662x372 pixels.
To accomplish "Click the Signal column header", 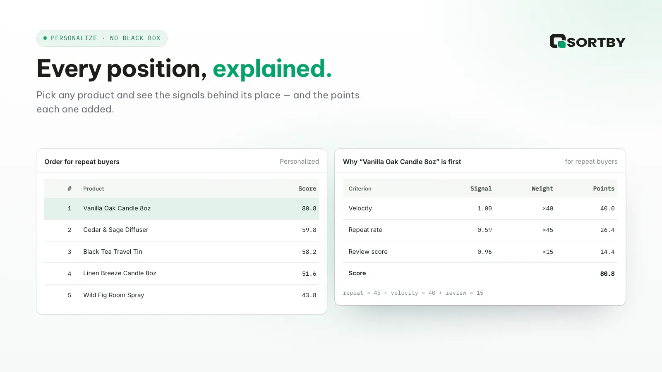I will point(481,188).
